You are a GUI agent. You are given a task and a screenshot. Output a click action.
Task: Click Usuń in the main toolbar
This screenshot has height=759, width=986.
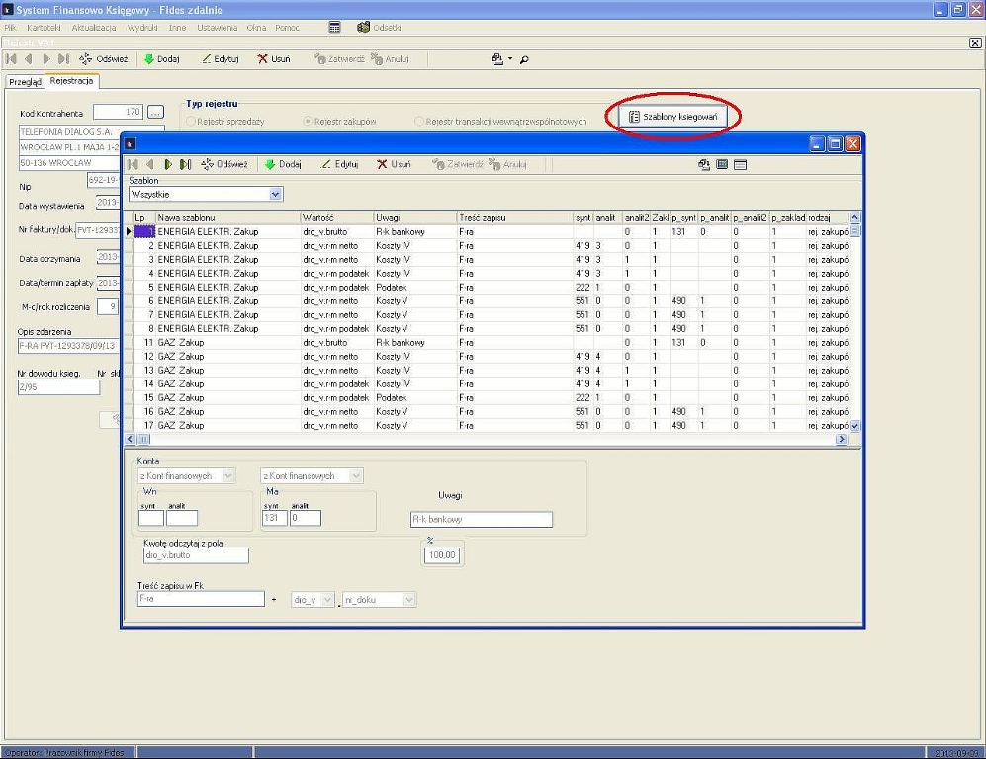274,59
